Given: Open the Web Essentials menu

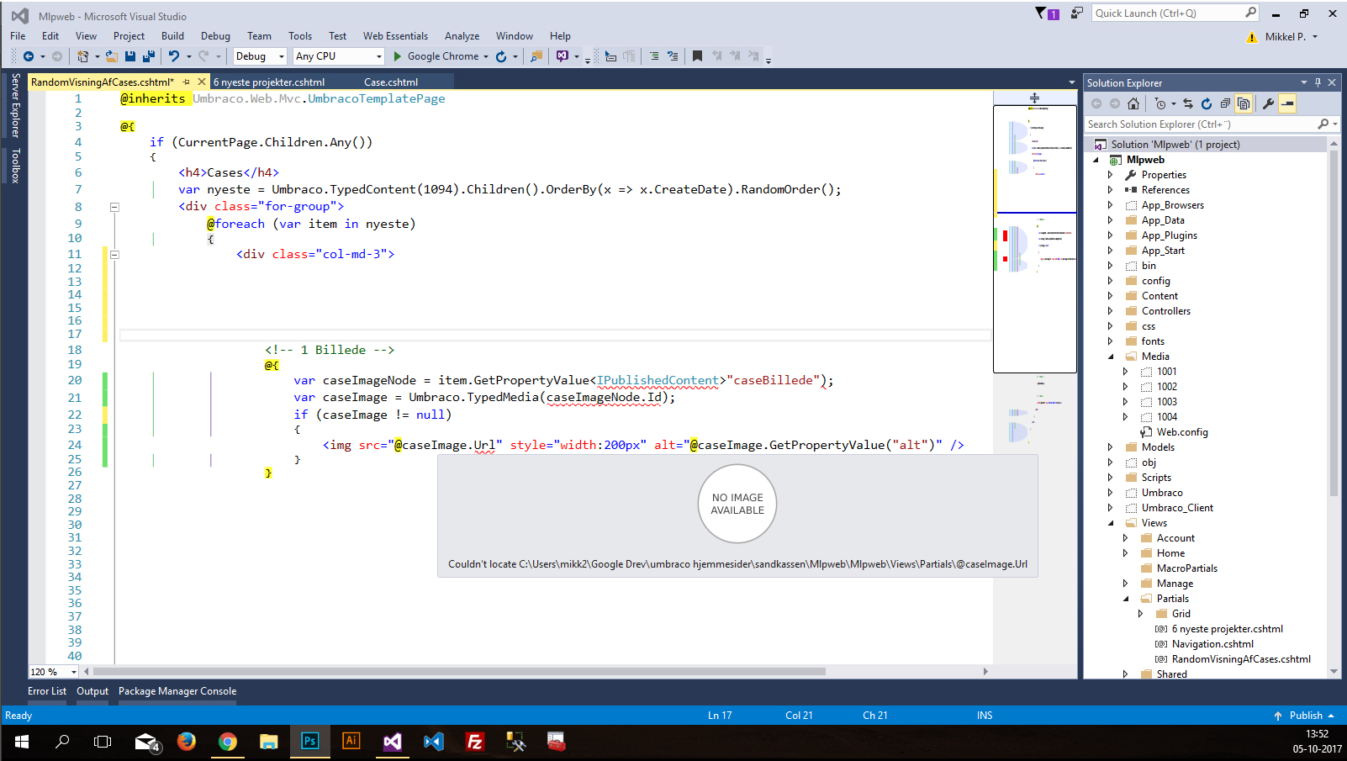Looking at the screenshot, I should (395, 36).
